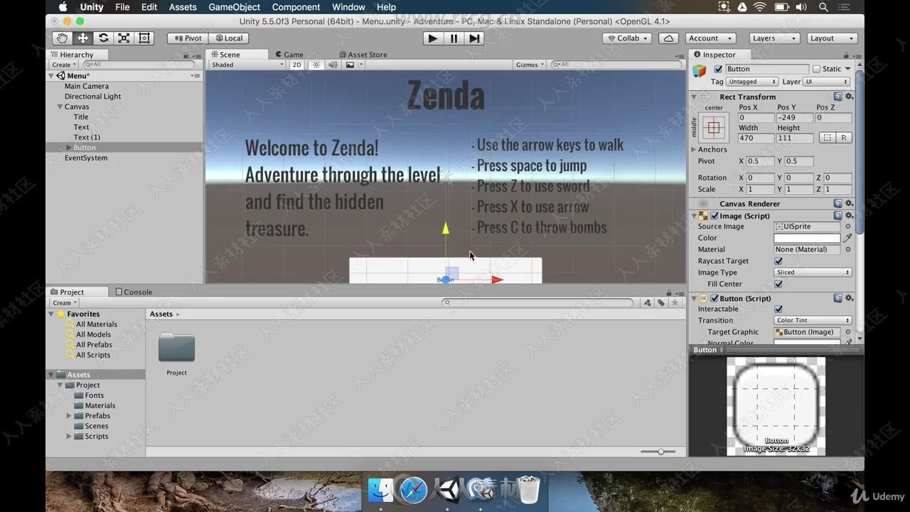Image resolution: width=910 pixels, height=512 pixels.
Task: Click Color eyedropper in Image component
Action: tap(847, 238)
